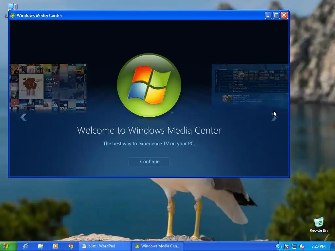Click the 7:20 PM clock
Image resolution: width=335 pixels, height=251 pixels.
click(x=318, y=246)
